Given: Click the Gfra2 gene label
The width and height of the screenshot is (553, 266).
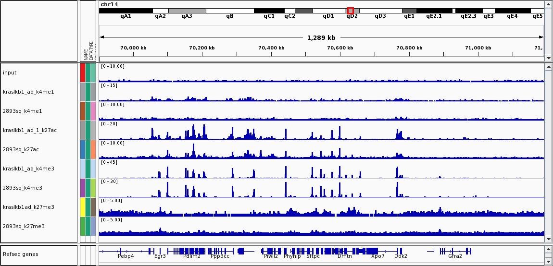Looking at the screenshot, I should point(455,256).
